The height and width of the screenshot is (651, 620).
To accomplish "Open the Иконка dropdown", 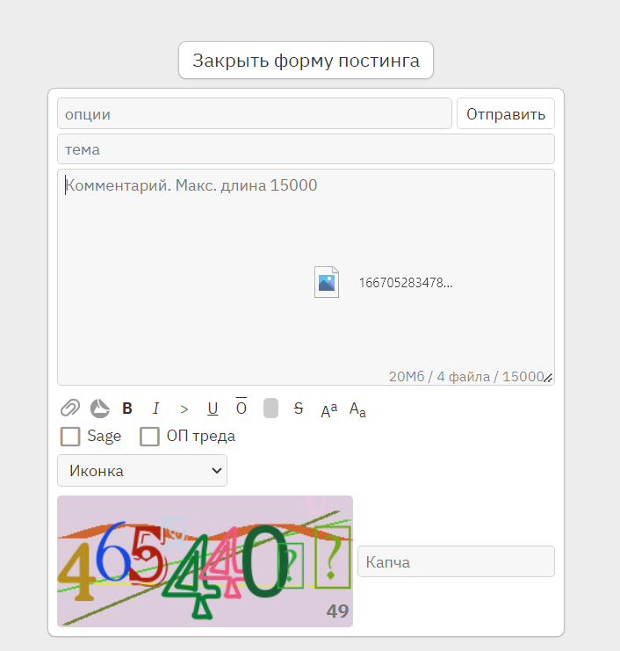I will point(142,470).
